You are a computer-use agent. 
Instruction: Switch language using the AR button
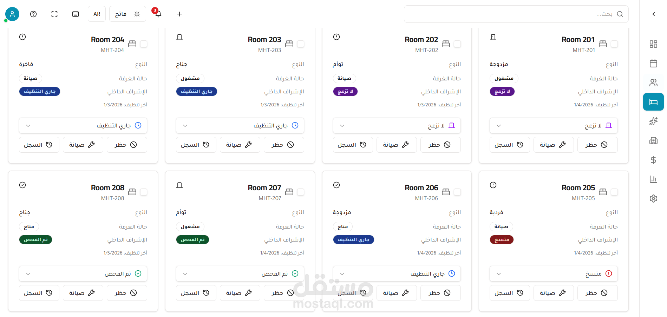[x=97, y=14]
